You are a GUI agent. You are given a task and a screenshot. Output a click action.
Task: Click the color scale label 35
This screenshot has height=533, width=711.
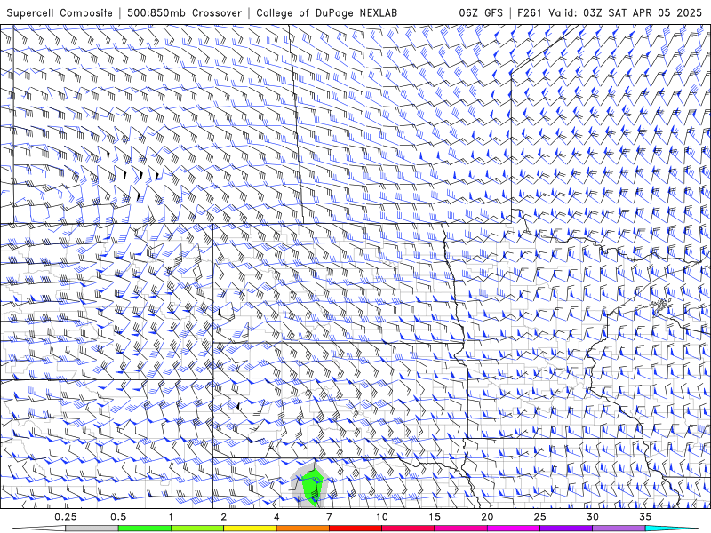tap(645, 517)
